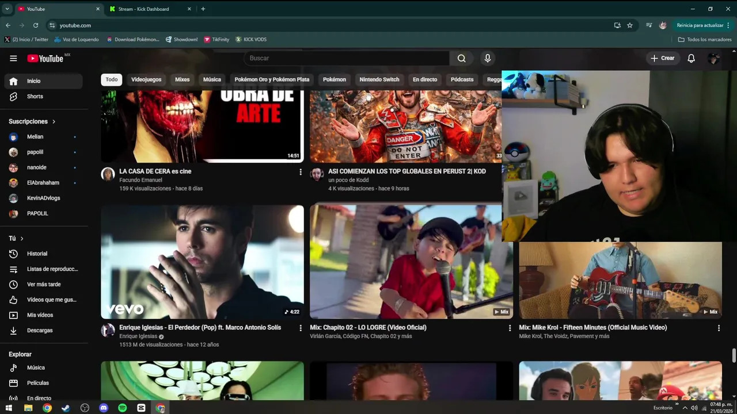Open the Showdown! bookmark
737x414 pixels.
coord(181,40)
